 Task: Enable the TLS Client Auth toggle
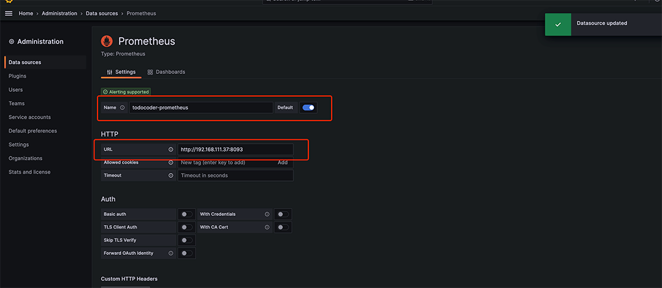[186, 227]
